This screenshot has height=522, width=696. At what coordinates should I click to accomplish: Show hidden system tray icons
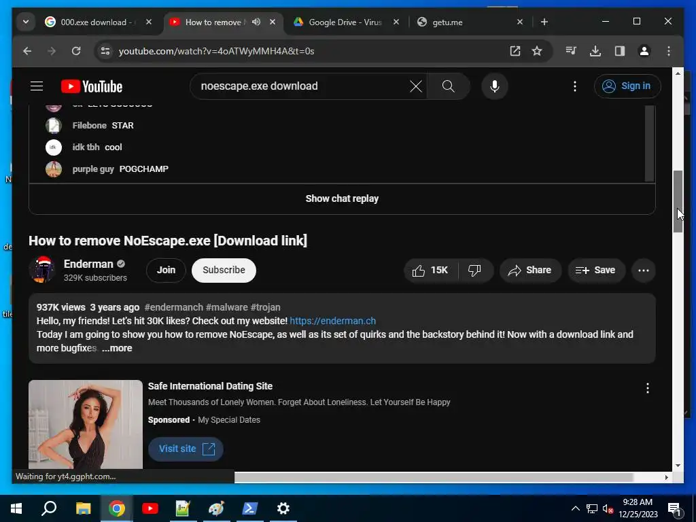click(x=575, y=508)
